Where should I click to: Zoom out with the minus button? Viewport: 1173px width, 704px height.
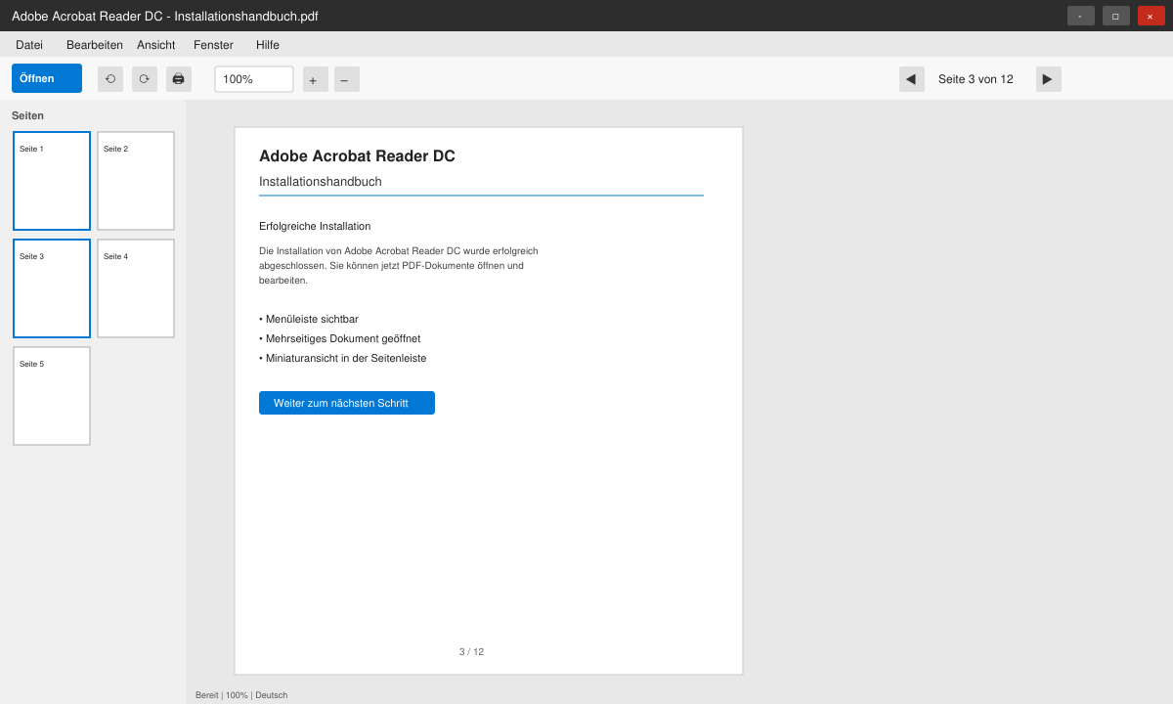tap(346, 79)
